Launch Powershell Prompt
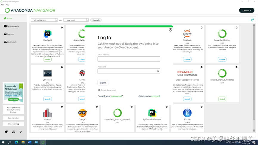258x145 pixels. 222,60
